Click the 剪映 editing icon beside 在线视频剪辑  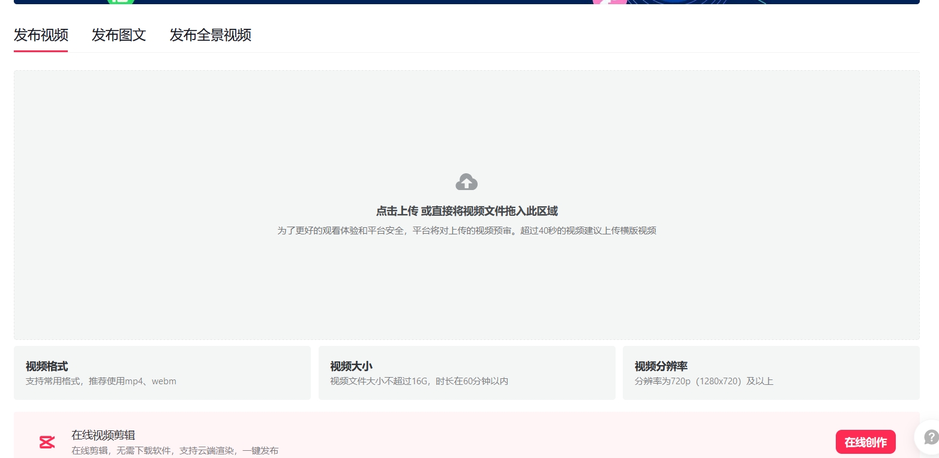click(46, 441)
